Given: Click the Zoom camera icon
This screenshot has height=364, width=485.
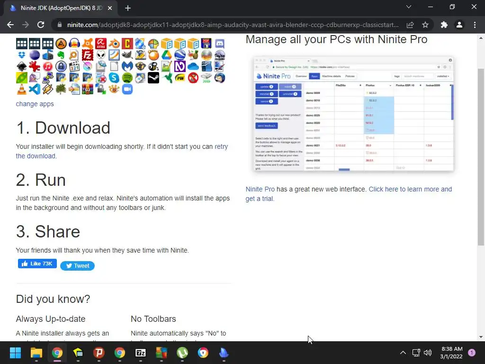Looking at the screenshot, I should pyautogui.click(x=127, y=90).
